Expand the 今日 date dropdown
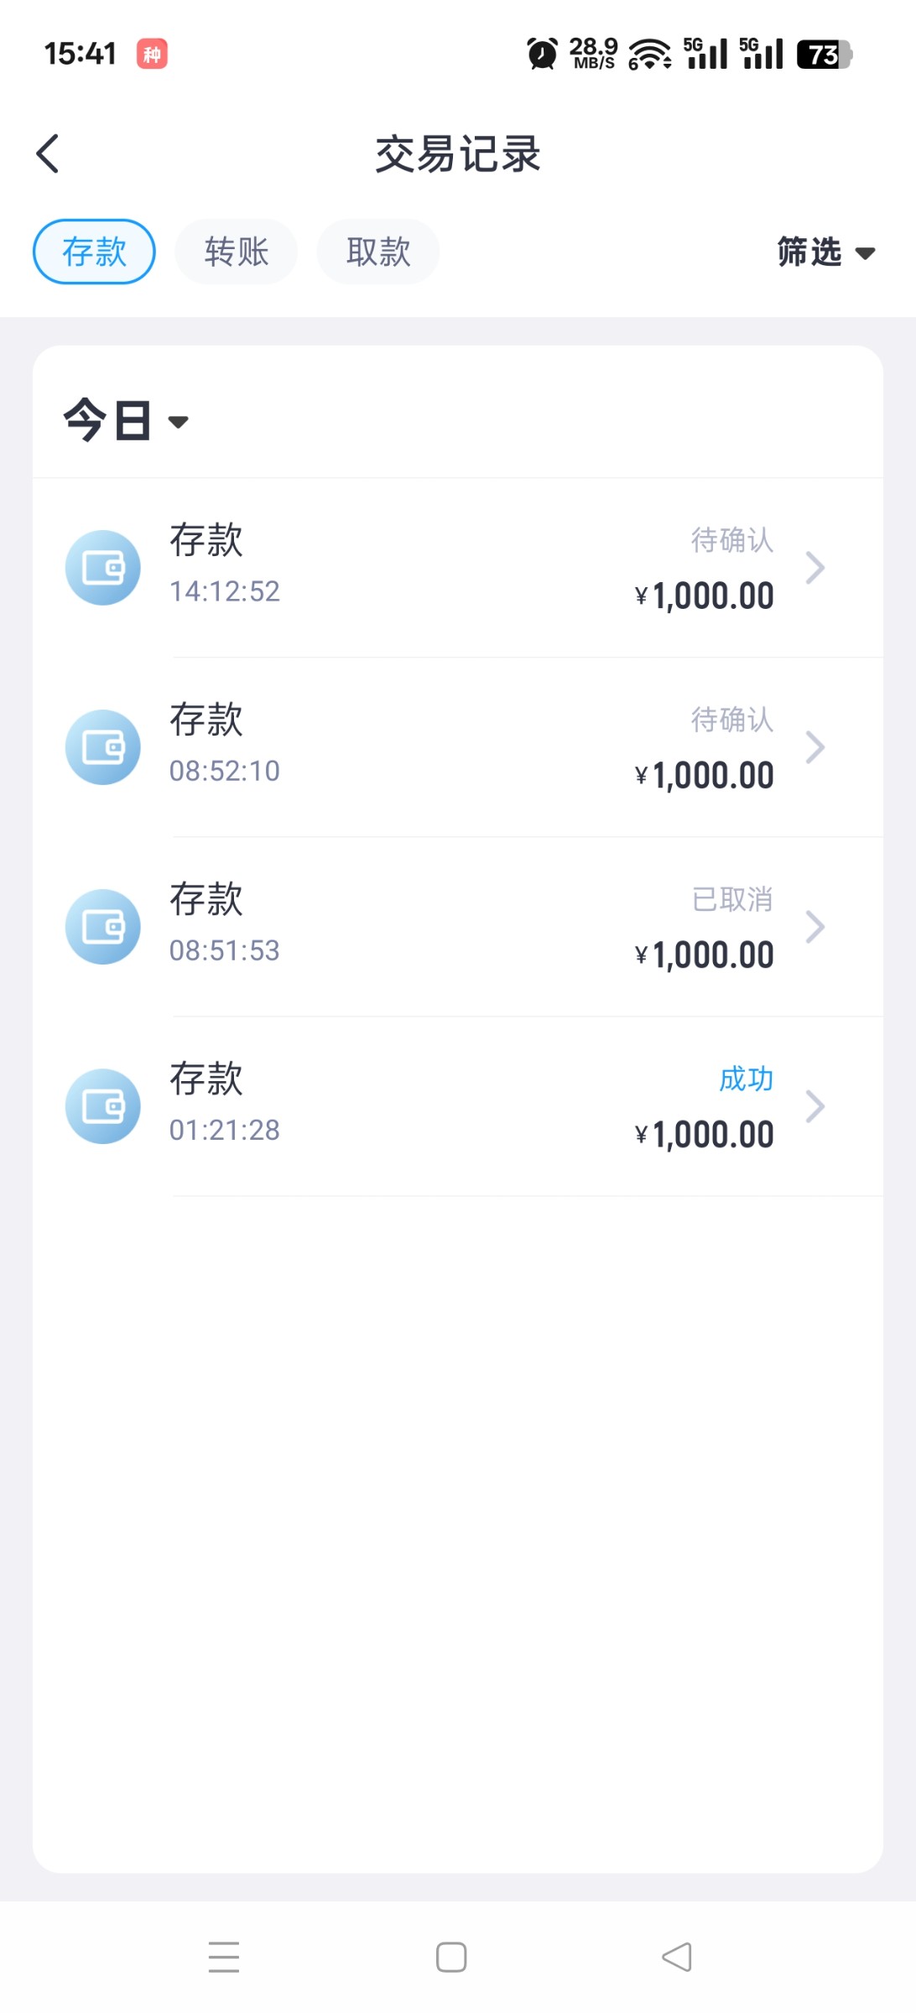The height and width of the screenshot is (2013, 916). click(127, 421)
